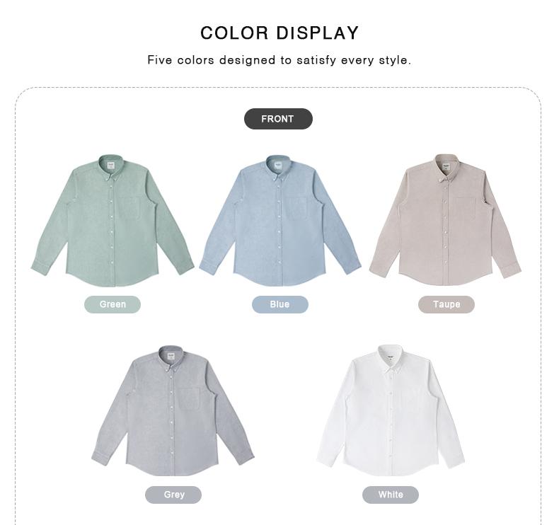Screen dimensions: 559x525
Task: Click the neck tag inside white shirt collar
Action: (391, 357)
